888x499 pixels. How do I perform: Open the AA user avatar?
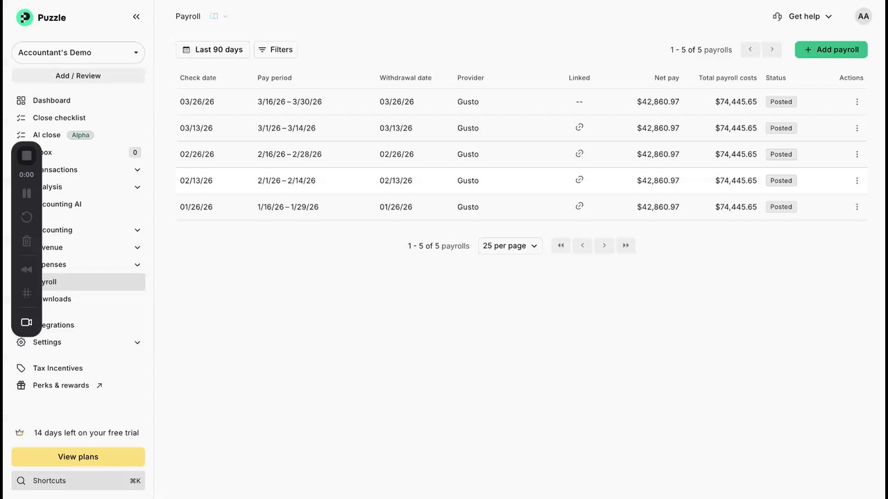click(863, 17)
